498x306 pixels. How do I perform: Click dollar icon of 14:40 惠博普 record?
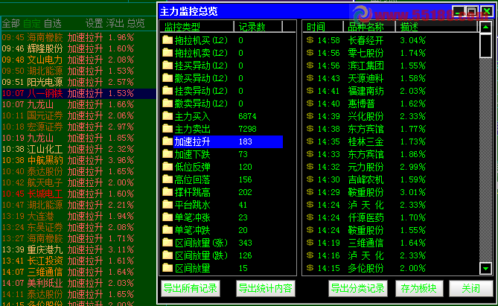310,103
